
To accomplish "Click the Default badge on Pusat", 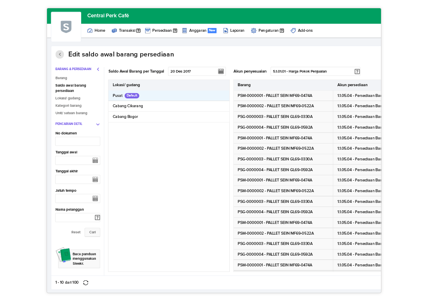I will (x=132, y=96).
